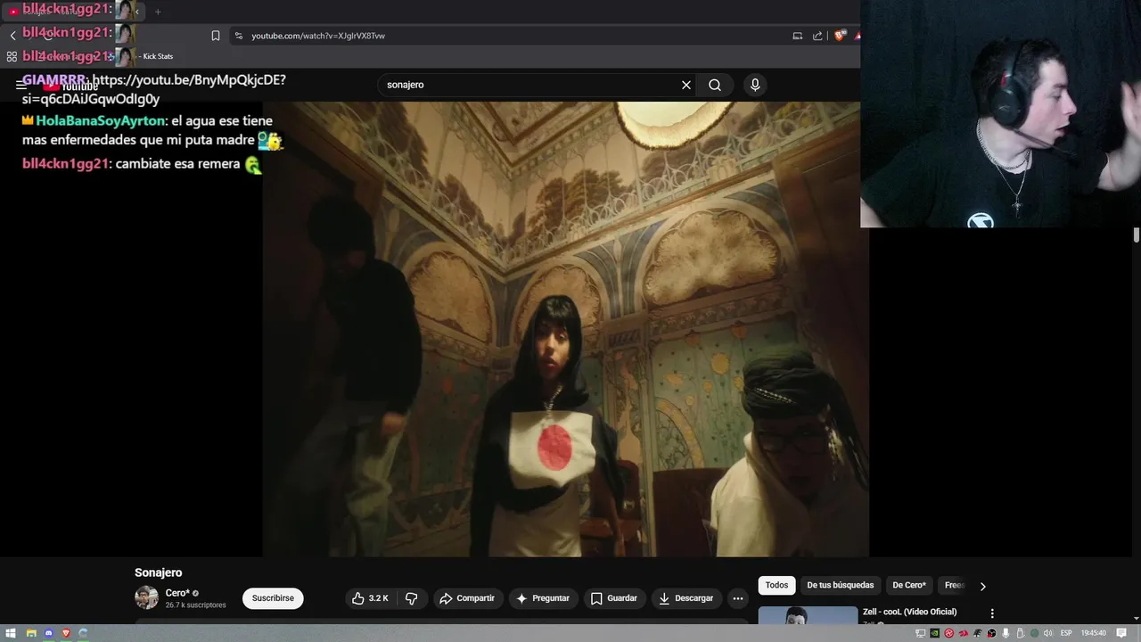Click the Preguntar button
The width and height of the screenshot is (1141, 642).
pos(542,598)
